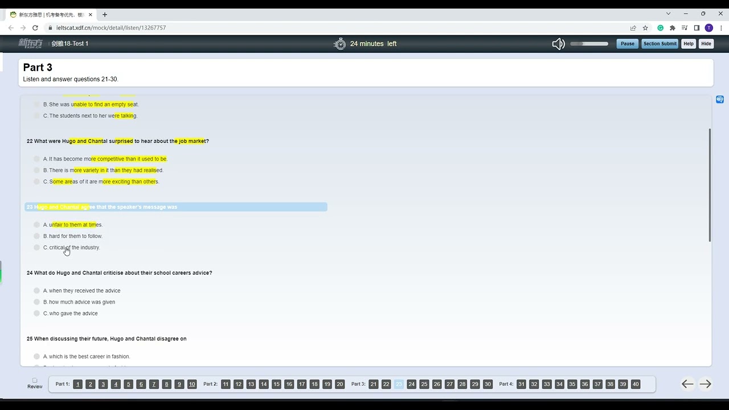
Task: Select Q23 option B hard to follow
Action: [x=36, y=236]
